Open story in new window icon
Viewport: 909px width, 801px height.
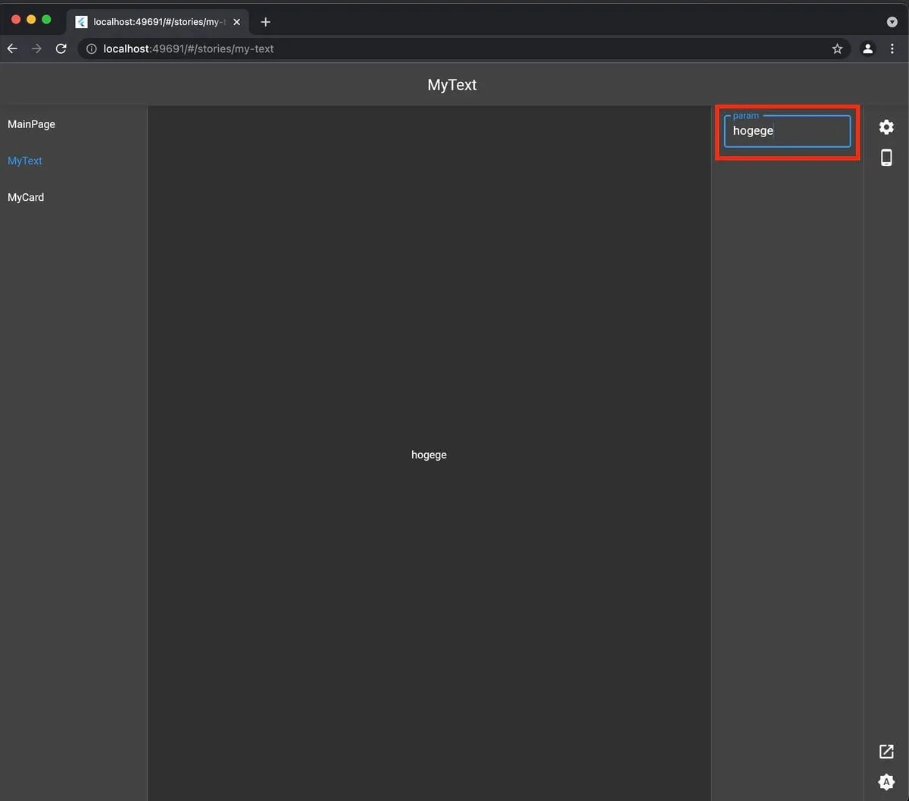pyautogui.click(x=886, y=751)
